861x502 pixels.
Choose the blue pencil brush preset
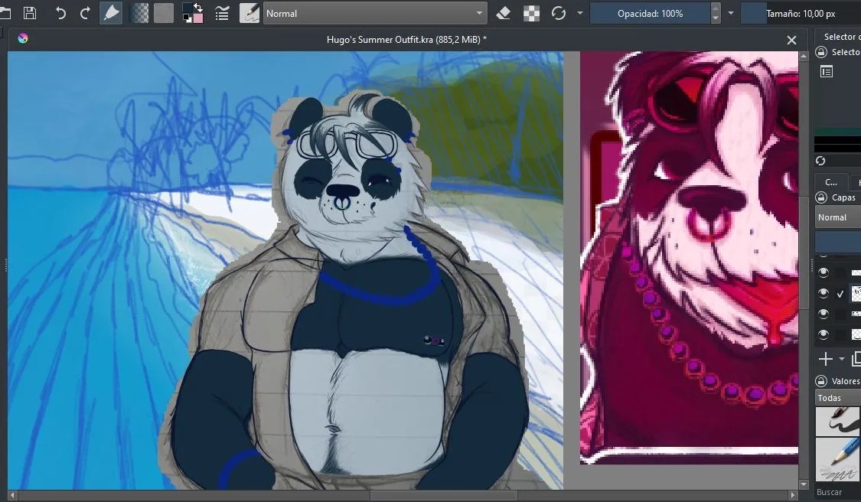pos(837,460)
